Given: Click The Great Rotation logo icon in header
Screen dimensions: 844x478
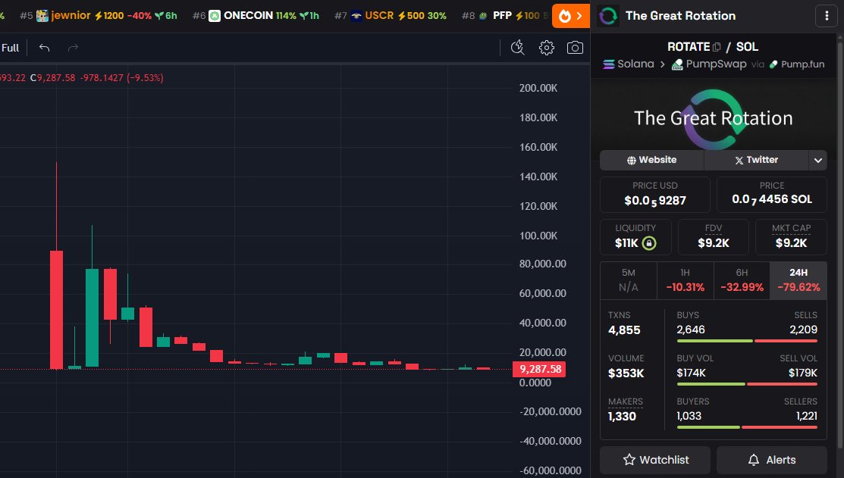Looking at the screenshot, I should (x=608, y=16).
